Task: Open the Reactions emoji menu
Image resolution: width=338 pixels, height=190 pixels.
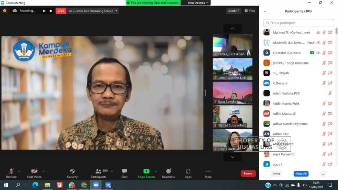Action: coord(169,171)
